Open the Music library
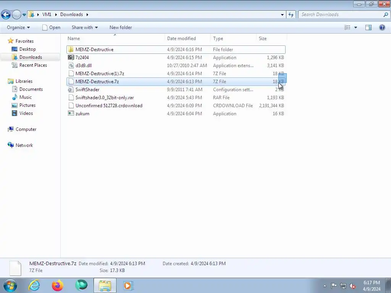The image size is (391, 293). 26,97
